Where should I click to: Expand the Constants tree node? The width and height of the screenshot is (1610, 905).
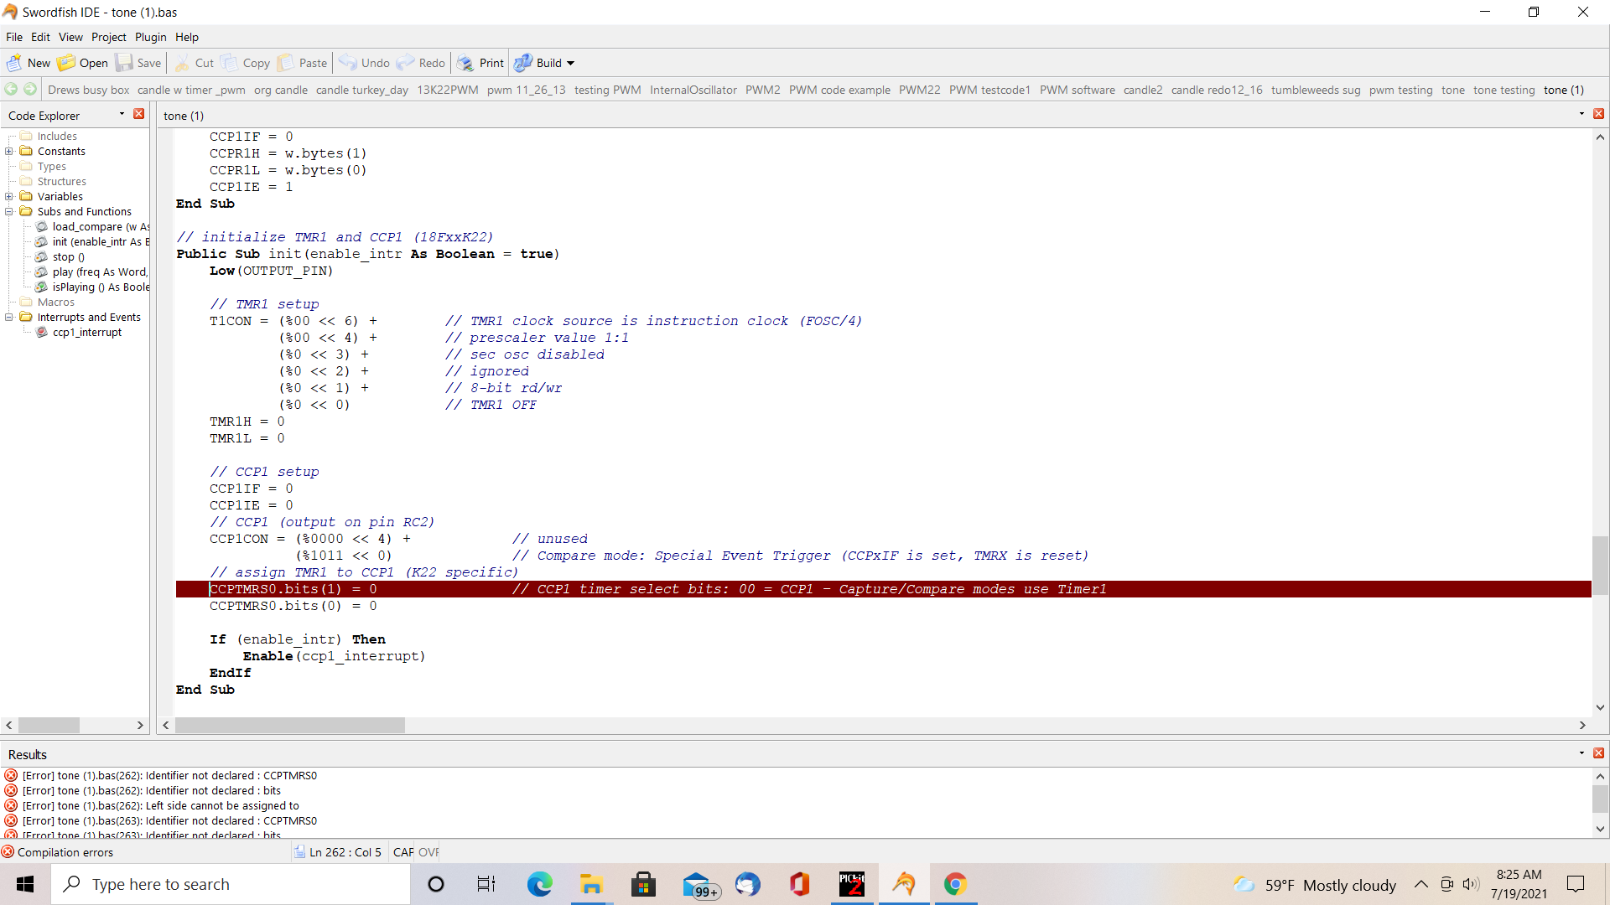9,152
